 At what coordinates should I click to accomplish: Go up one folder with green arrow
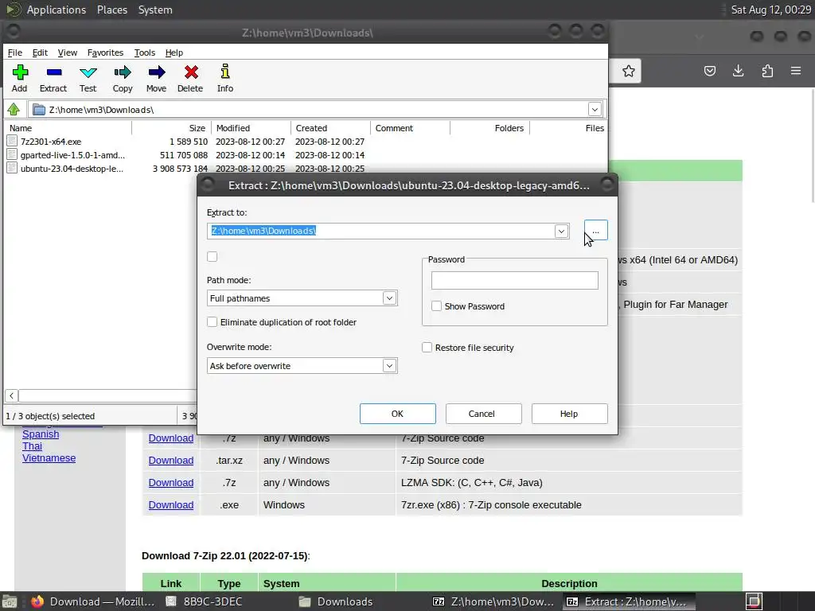(14, 109)
